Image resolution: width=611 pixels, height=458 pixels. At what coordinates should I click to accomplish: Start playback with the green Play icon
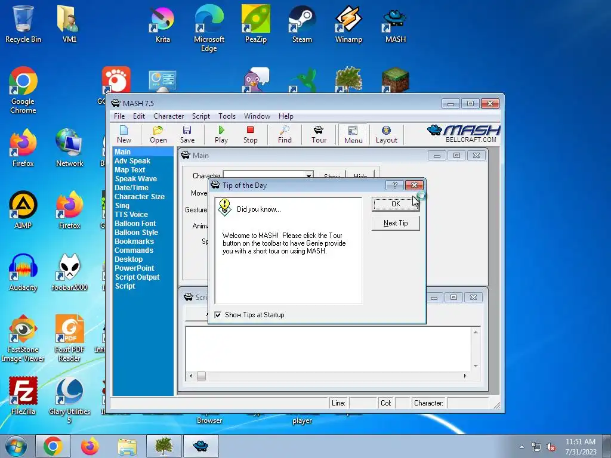pyautogui.click(x=221, y=134)
